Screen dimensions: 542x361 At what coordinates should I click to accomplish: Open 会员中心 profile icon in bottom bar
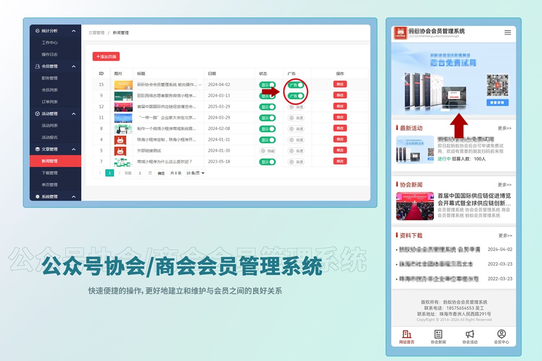[501, 334]
